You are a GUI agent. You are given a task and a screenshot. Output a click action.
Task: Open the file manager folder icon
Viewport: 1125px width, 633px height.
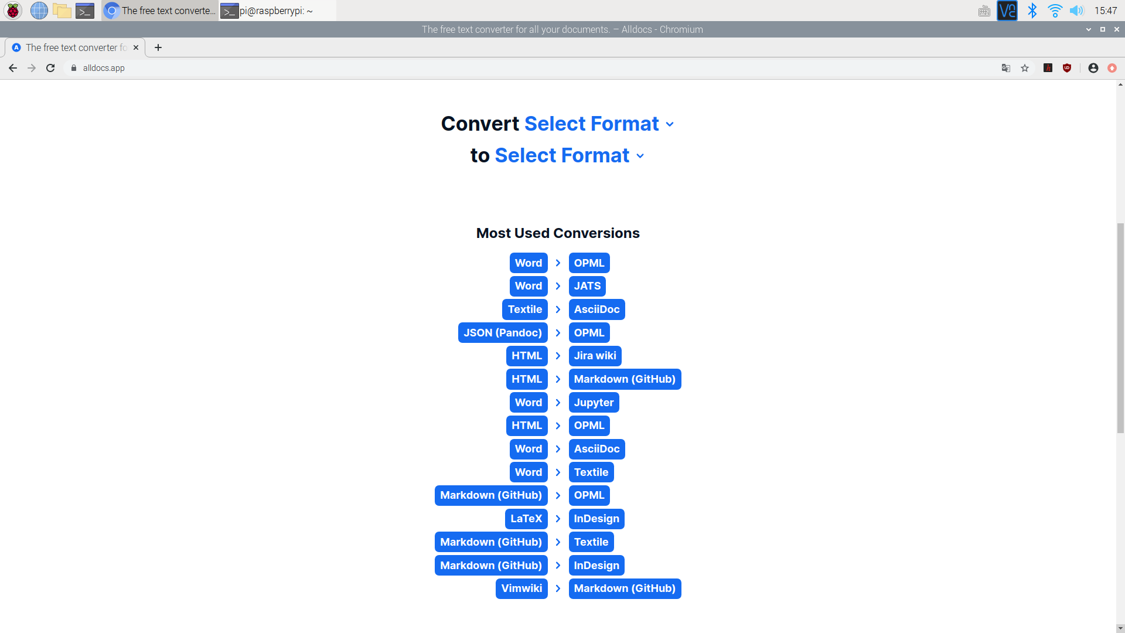point(62,11)
